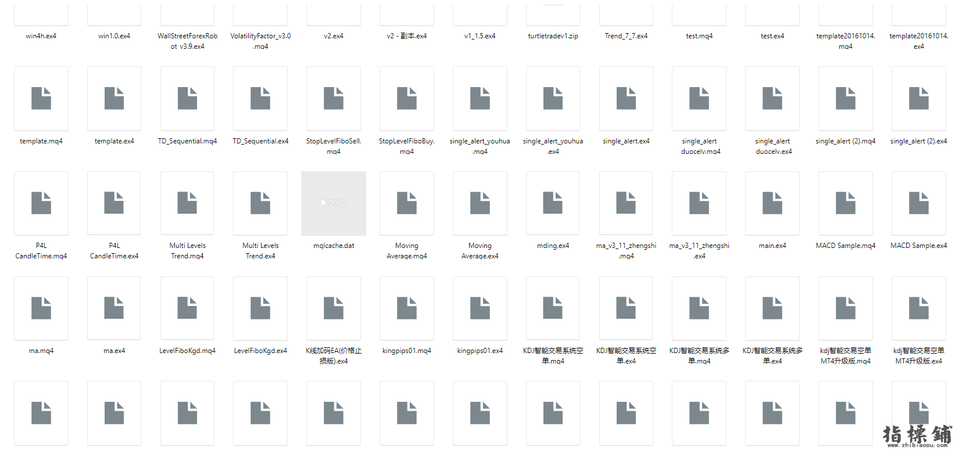Click the ma_v3_11_zhengshi.ex4 file icon
The height and width of the screenshot is (450, 959).
coord(699,203)
